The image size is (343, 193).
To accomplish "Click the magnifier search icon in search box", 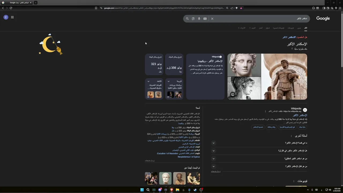I will pos(187,19).
